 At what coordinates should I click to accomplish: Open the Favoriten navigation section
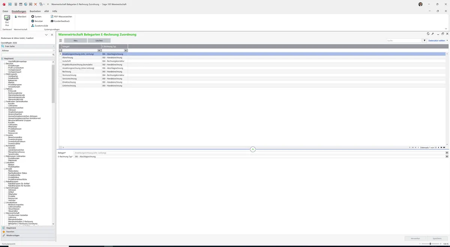pyautogui.click(x=28, y=232)
